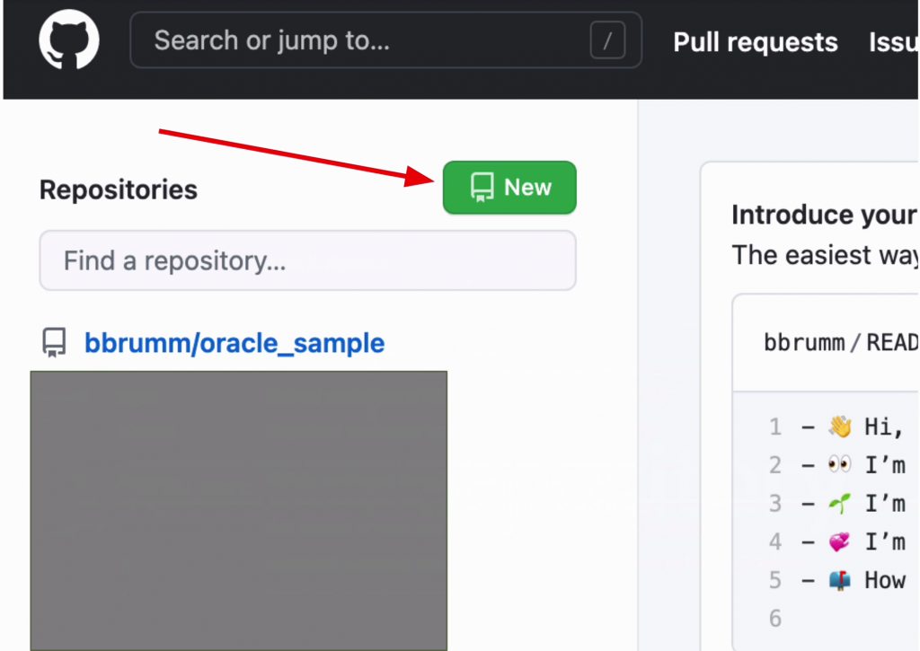Click the repository book icon beside bbrumm/oracle_sample

coord(55,343)
